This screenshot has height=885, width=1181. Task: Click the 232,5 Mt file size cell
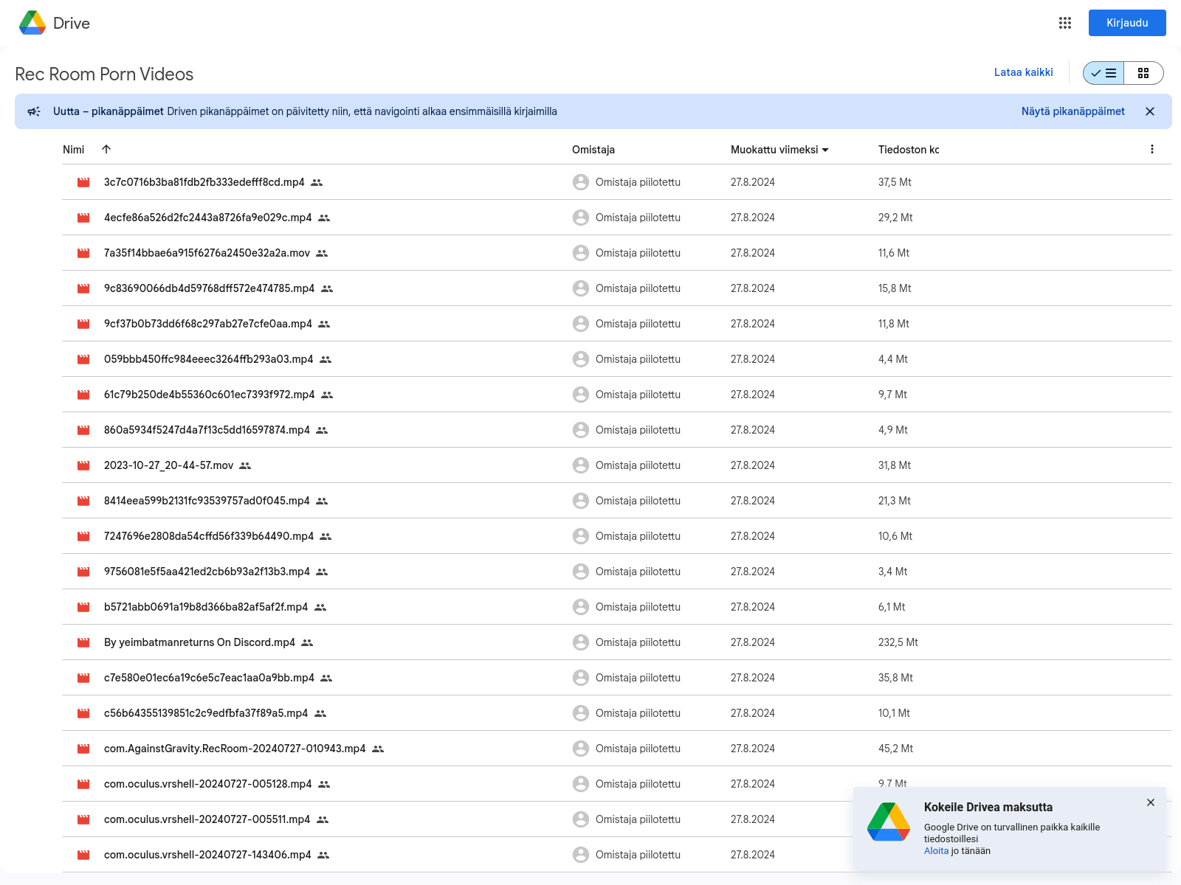pyautogui.click(x=898, y=642)
